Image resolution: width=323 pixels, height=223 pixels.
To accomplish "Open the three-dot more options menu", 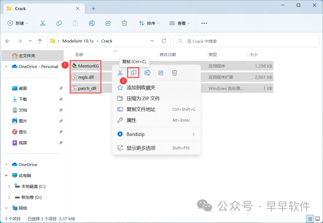I will [204, 23].
